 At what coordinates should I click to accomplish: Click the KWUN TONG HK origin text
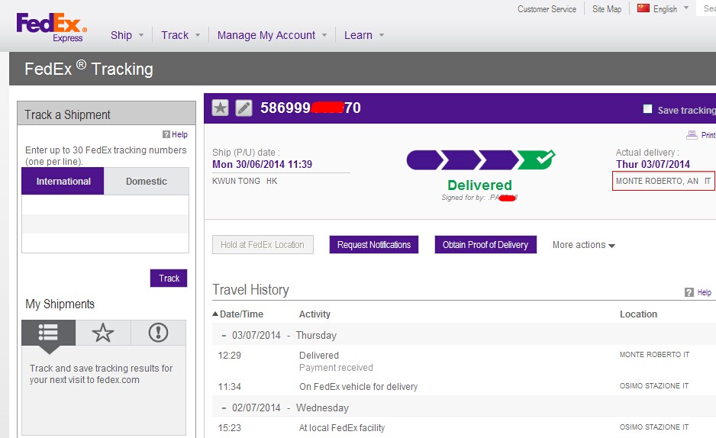pyautogui.click(x=245, y=181)
